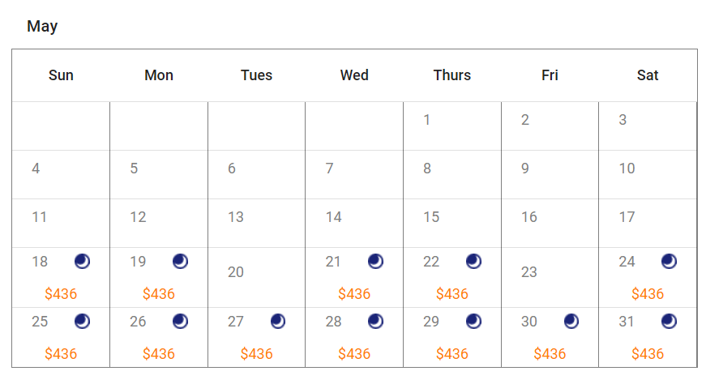Click the moon icon on May 27
Screen dimensions: 706x384
point(278,322)
